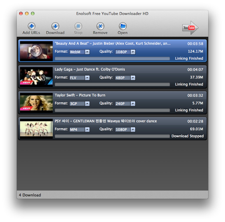
Task: Change the 240P quality for Taylor Swift
Action: click(125, 104)
